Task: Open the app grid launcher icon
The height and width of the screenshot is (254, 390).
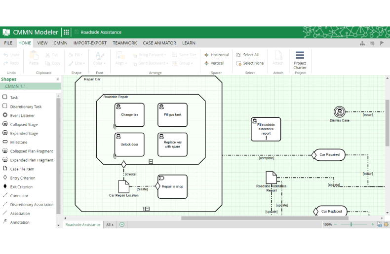Action: coord(66,32)
